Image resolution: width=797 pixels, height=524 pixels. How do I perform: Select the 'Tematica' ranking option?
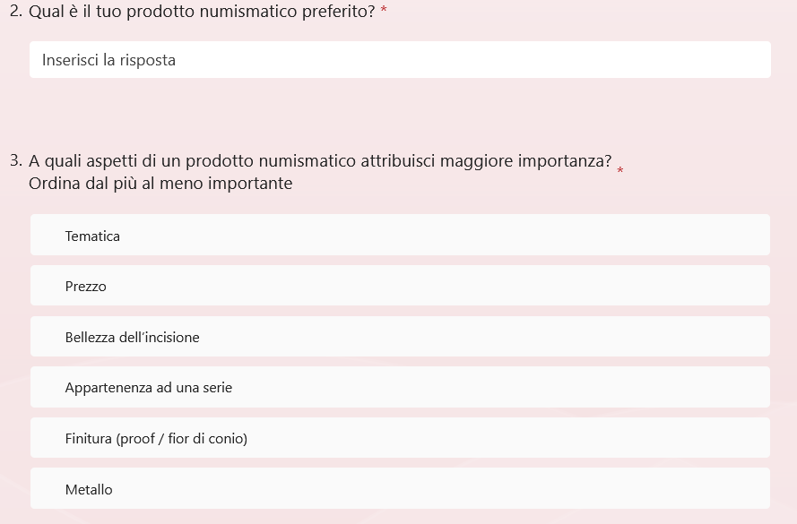pyautogui.click(x=400, y=236)
